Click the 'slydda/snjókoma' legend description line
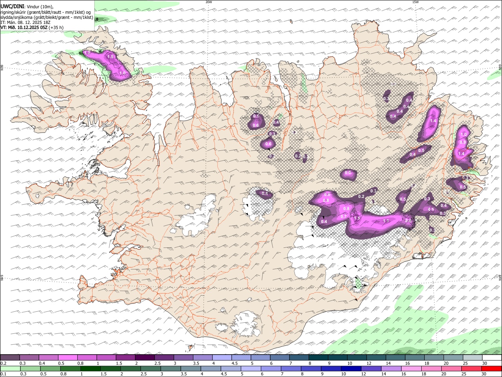Image resolution: width=502 pixels, height=377 pixels. click(x=47, y=17)
